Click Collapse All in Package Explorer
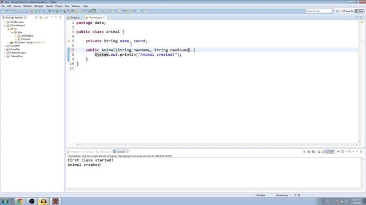The image size is (366, 205). pyautogui.click(x=36, y=18)
